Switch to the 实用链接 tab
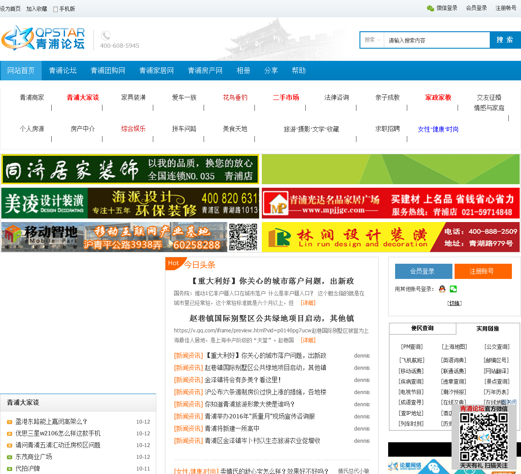The image size is (521, 474). (488, 329)
